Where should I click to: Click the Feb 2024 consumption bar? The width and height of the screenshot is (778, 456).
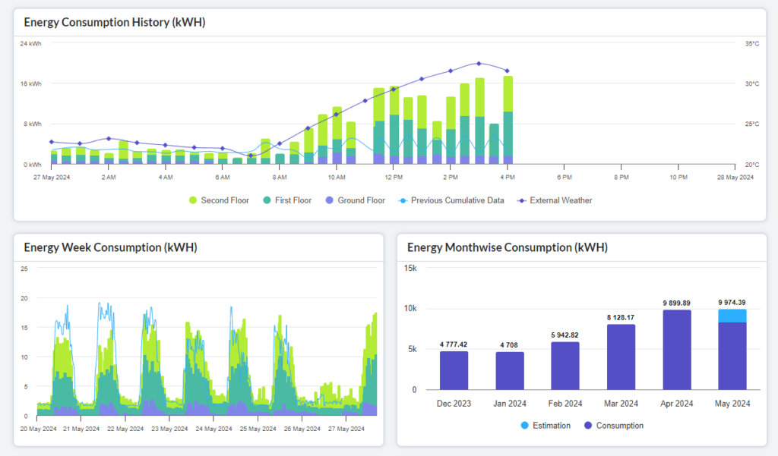pos(565,366)
